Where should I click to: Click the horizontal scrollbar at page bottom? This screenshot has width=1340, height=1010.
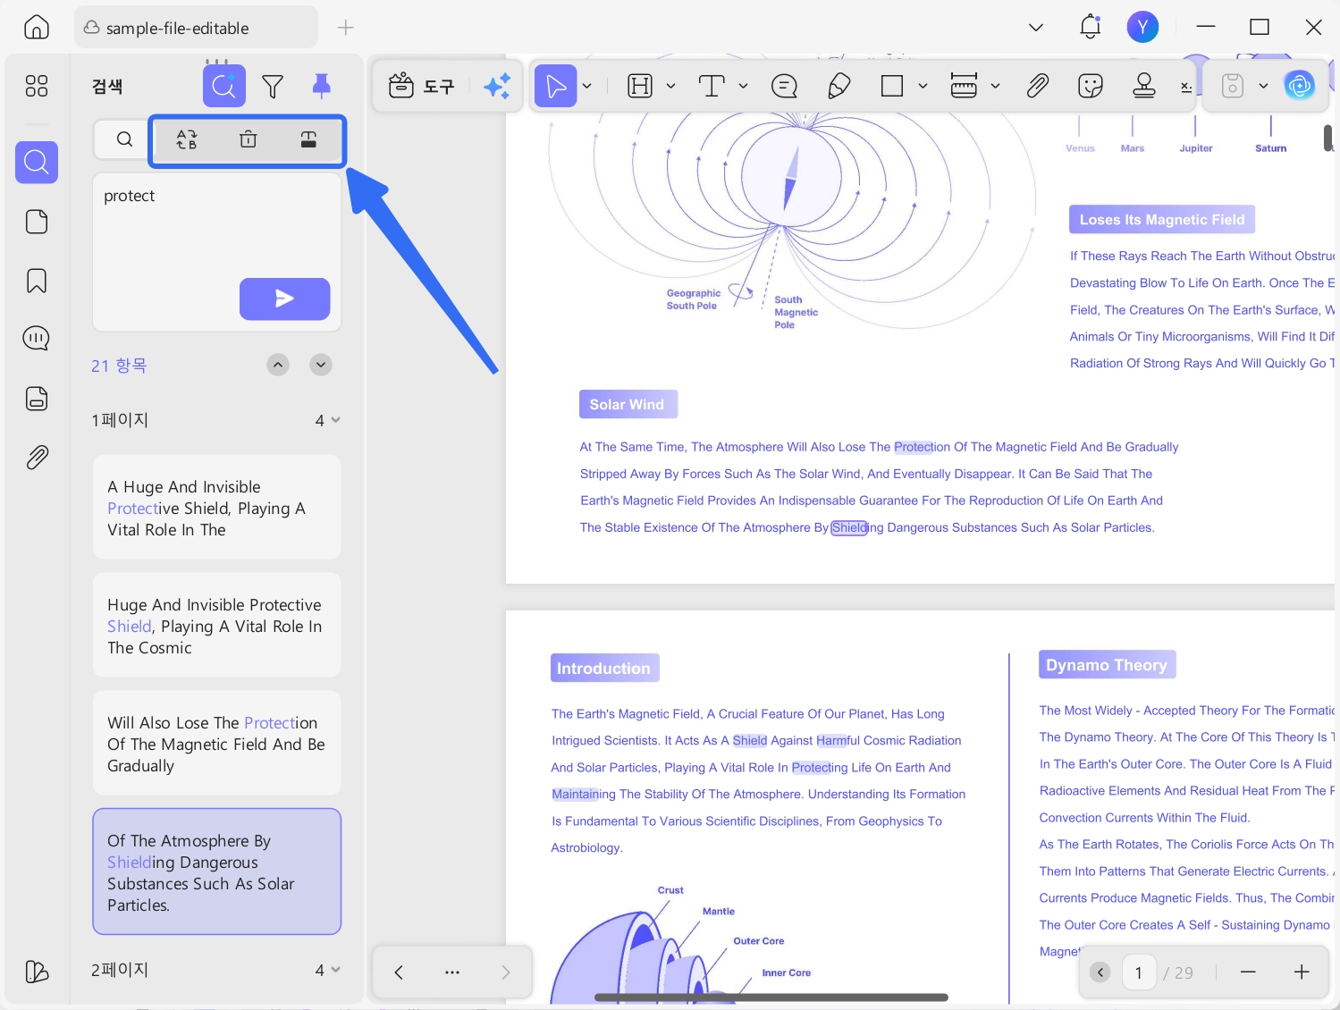tap(771, 997)
